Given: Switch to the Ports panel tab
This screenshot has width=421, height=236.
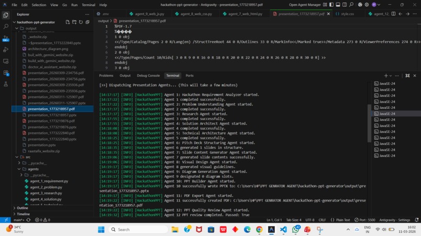Looking at the screenshot, I should [x=190, y=76].
